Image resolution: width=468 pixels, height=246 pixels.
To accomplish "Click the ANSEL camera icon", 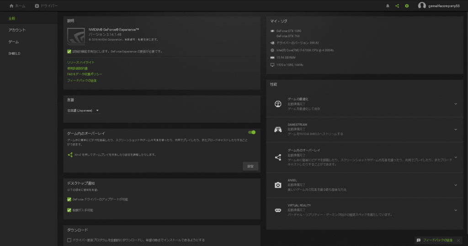I will [x=278, y=185].
